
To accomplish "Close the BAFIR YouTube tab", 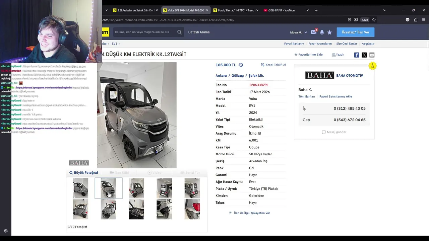I will click(308, 10).
